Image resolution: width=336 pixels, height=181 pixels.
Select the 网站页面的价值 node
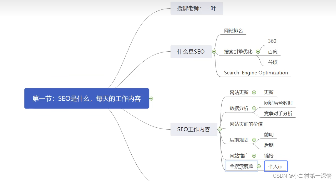[x=246, y=124]
